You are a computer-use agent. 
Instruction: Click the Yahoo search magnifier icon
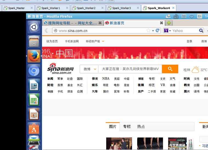click(201, 30)
